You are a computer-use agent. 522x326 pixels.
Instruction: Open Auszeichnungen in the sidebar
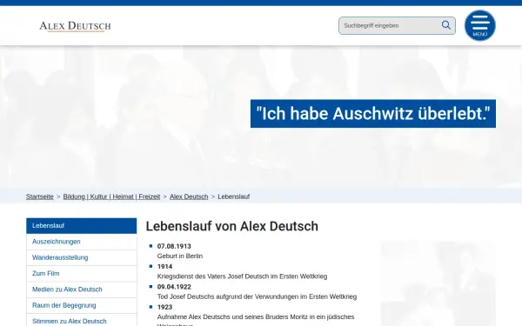pos(82,242)
